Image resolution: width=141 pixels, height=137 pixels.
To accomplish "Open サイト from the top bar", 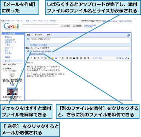I will point(40,21).
